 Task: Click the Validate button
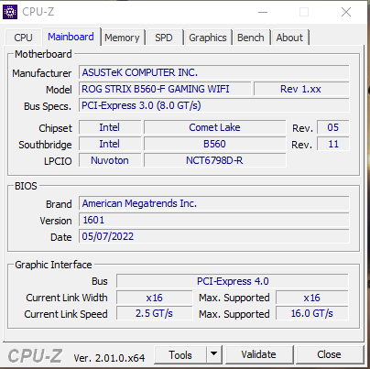point(259,354)
